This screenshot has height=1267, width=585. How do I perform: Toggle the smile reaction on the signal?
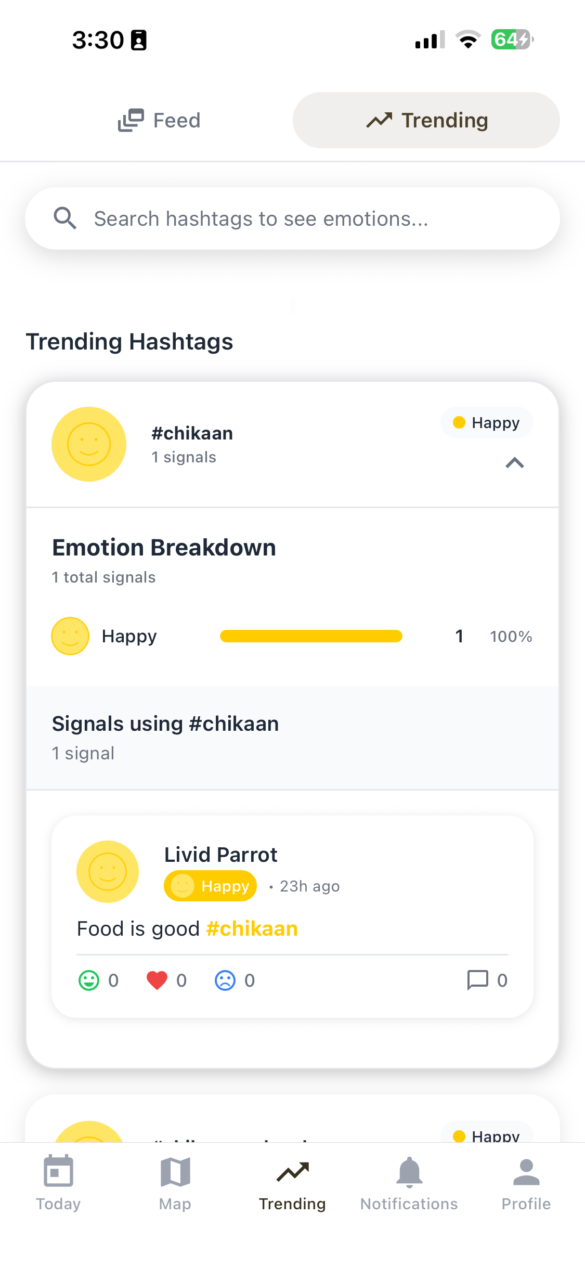point(88,980)
